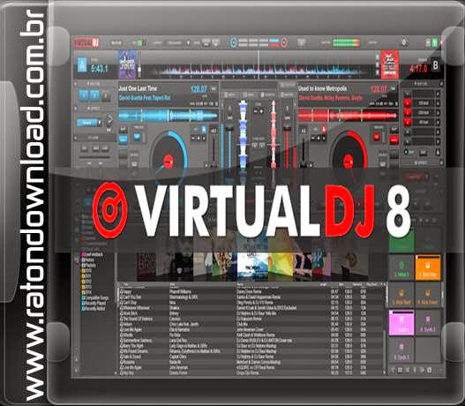Click the blue deck A indicator in top bar

tap(234, 42)
